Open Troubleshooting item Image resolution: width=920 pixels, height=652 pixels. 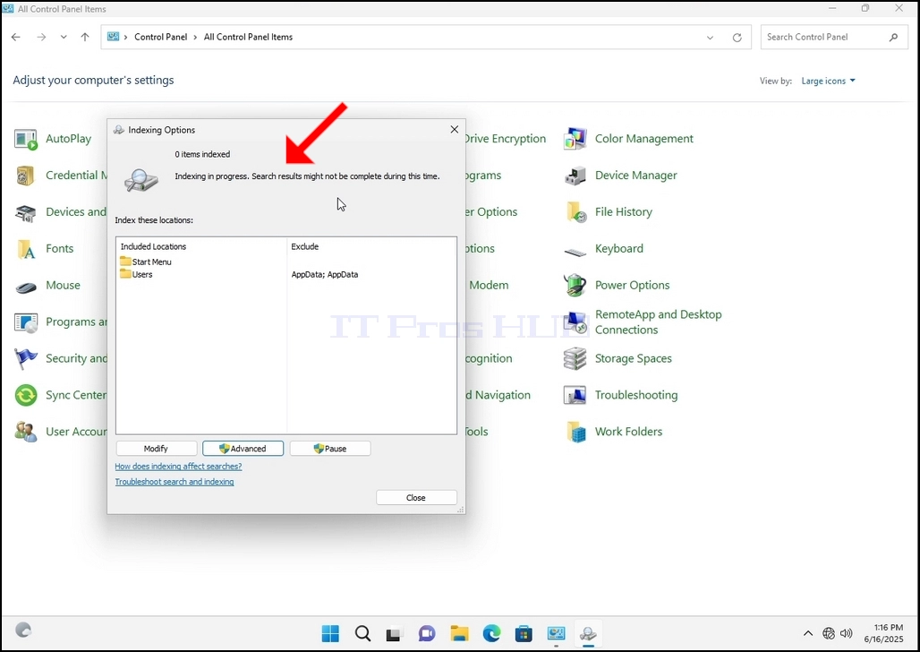coord(621,395)
